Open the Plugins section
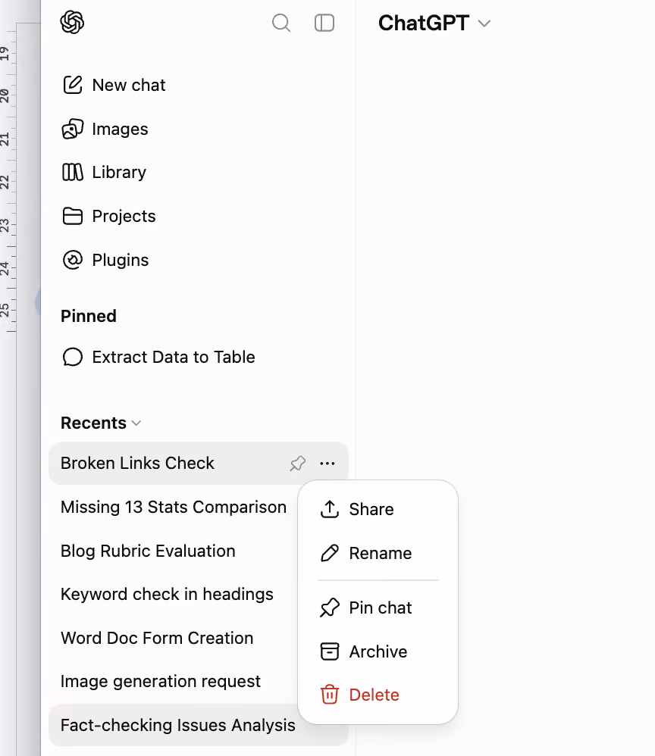The height and width of the screenshot is (756, 655). point(121,260)
